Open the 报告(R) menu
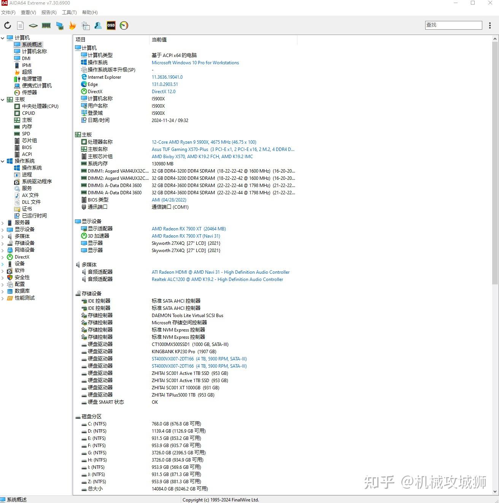The image size is (499, 503). coord(49,13)
